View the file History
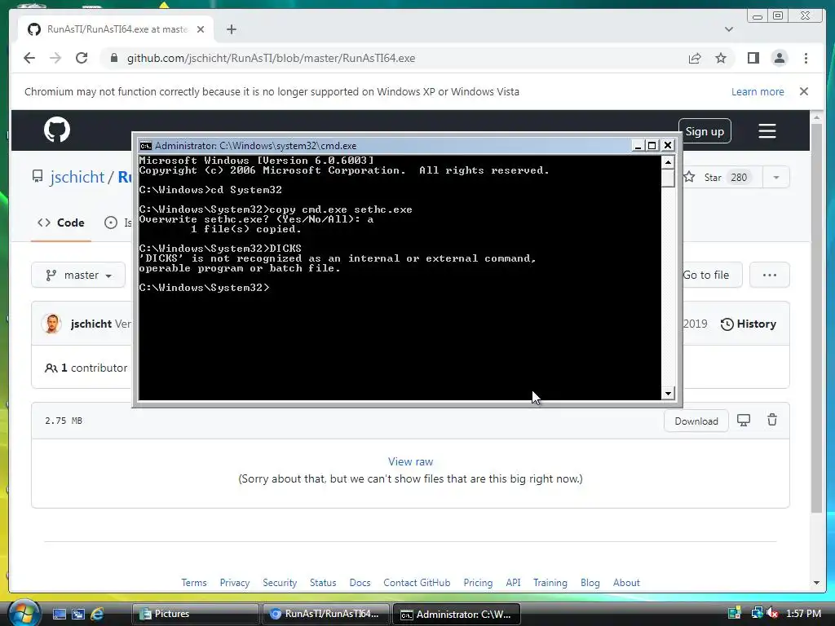 click(x=749, y=324)
